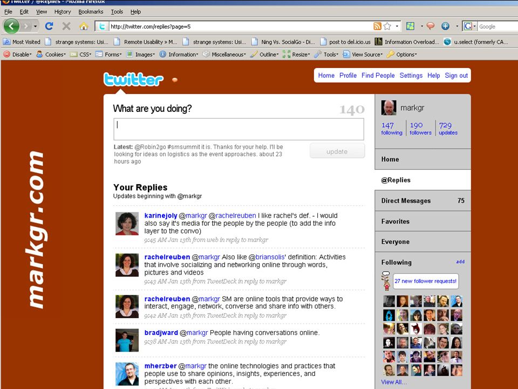This screenshot has height=389, width=518.
Task: Click the orange RSS feed icon in address bar
Action: (x=377, y=26)
